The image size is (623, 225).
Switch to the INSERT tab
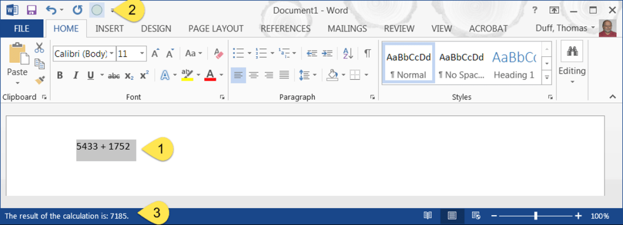[x=109, y=28]
